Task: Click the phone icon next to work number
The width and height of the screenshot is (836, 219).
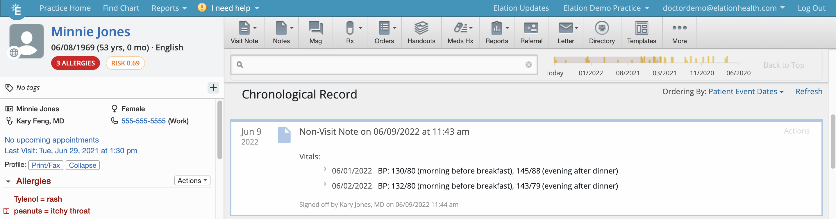Action: pyautogui.click(x=114, y=121)
